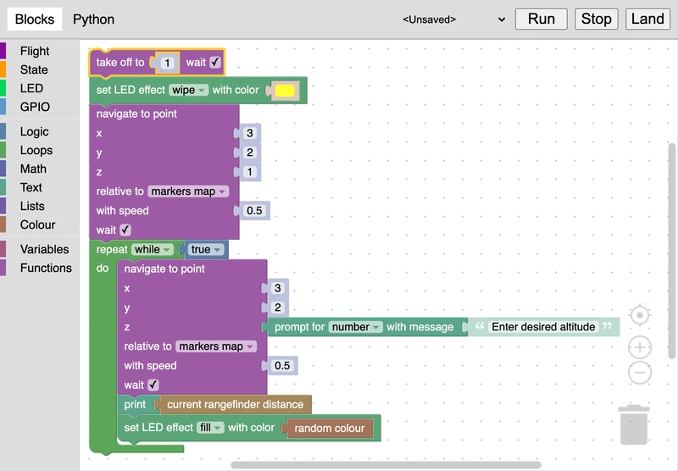678x471 pixels.
Task: Open the LED effect 'wipe' dropdown
Action: coord(188,90)
